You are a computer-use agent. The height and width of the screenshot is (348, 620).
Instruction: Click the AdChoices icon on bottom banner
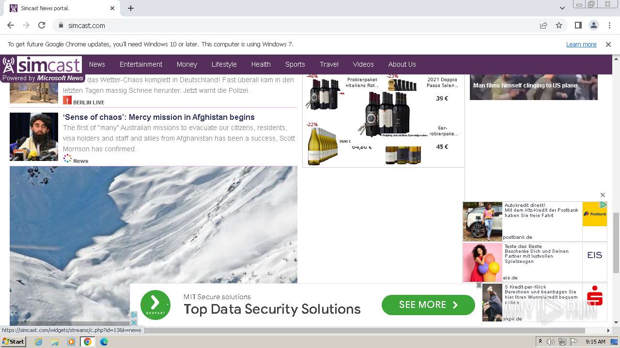(134, 315)
